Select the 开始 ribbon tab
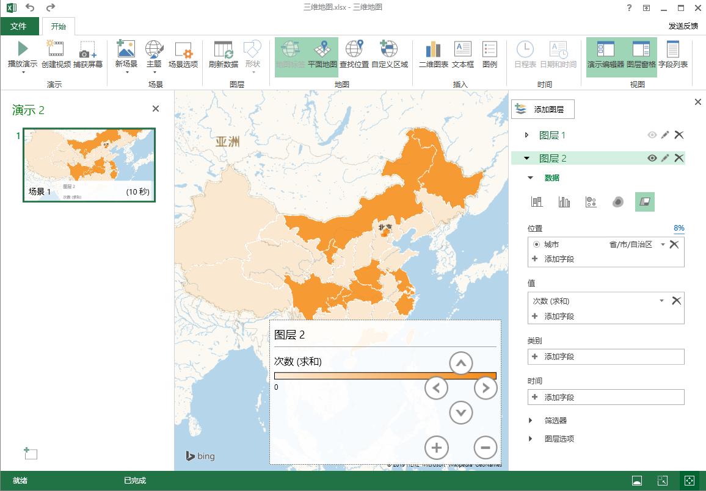Image resolution: width=706 pixels, height=491 pixels. (x=57, y=26)
